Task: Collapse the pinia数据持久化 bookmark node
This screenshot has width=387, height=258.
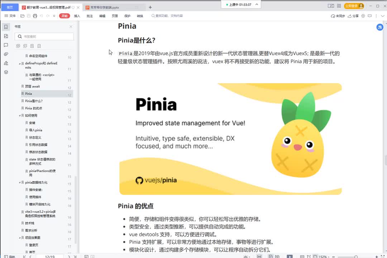Action: (x=20, y=182)
